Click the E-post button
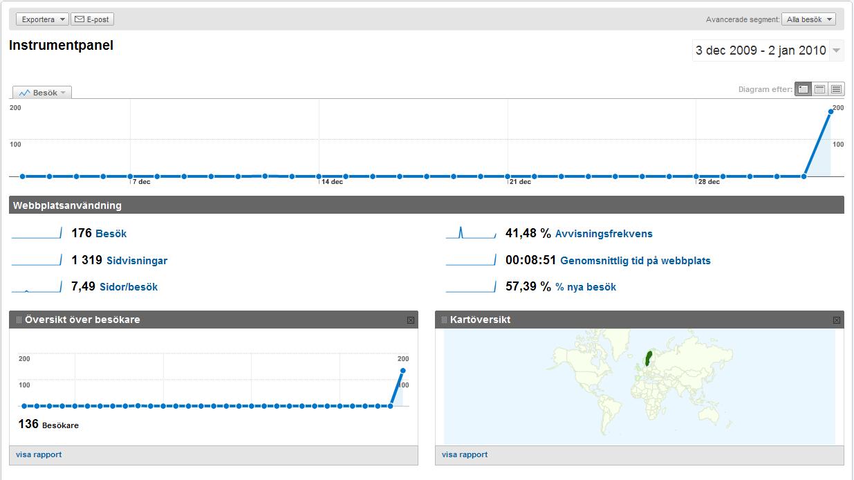854x480 pixels. (92, 19)
